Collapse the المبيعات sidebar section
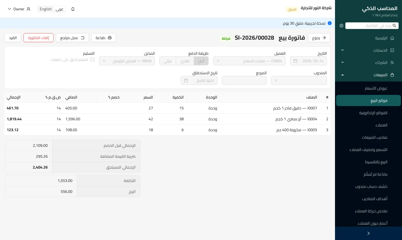The width and height of the screenshot is (402, 240). (368, 75)
